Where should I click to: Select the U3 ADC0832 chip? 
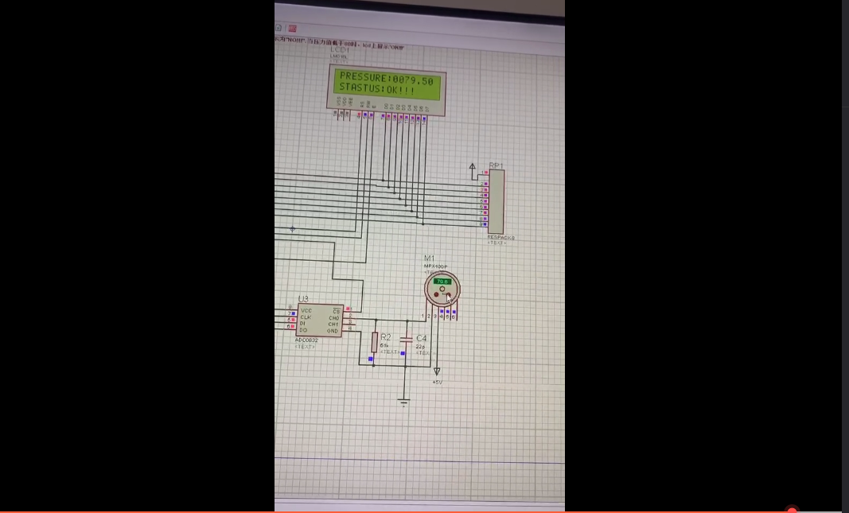(319, 321)
